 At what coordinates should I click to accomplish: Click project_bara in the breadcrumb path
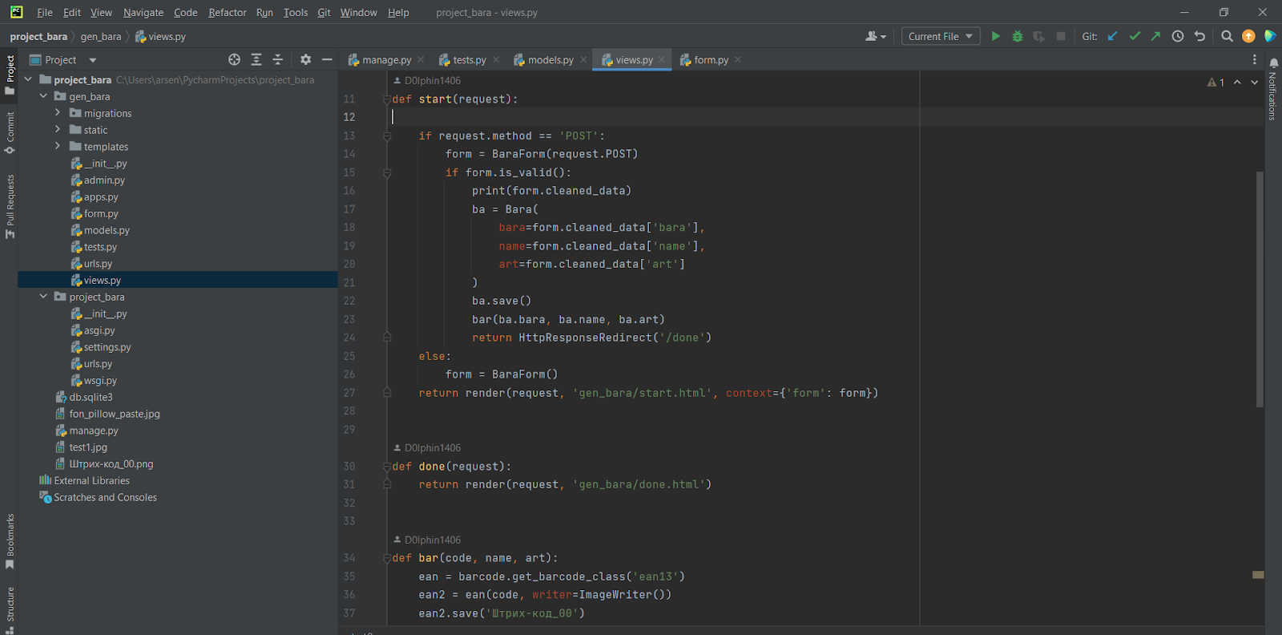(38, 36)
